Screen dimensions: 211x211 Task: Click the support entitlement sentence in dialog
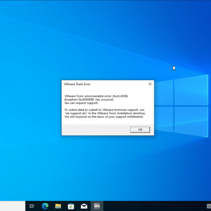click(x=104, y=117)
